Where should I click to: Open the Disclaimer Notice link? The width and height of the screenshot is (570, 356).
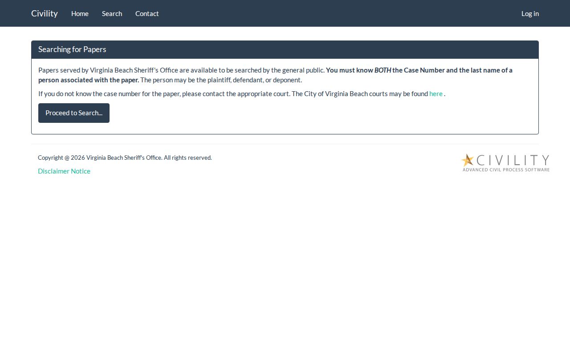pyautogui.click(x=64, y=171)
